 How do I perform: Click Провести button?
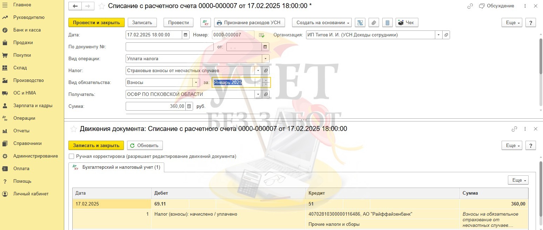[x=178, y=22]
